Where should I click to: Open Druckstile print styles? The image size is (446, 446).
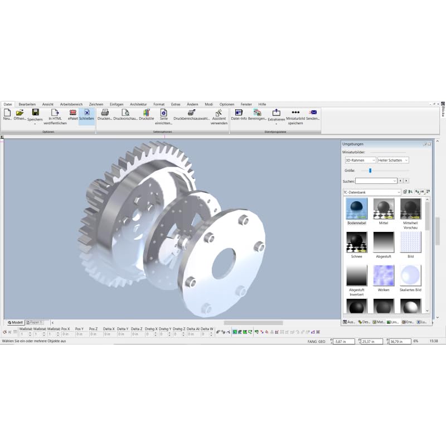(x=147, y=113)
